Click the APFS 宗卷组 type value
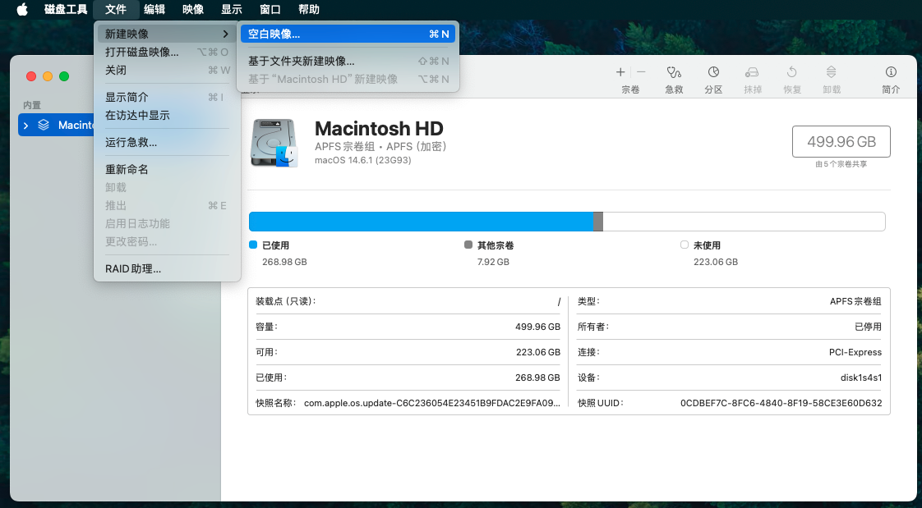 pos(855,301)
